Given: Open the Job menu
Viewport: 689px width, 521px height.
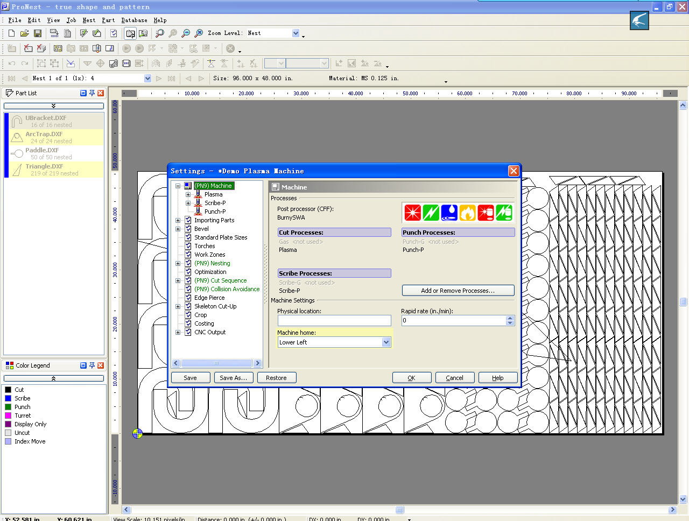Looking at the screenshot, I should tap(71, 20).
